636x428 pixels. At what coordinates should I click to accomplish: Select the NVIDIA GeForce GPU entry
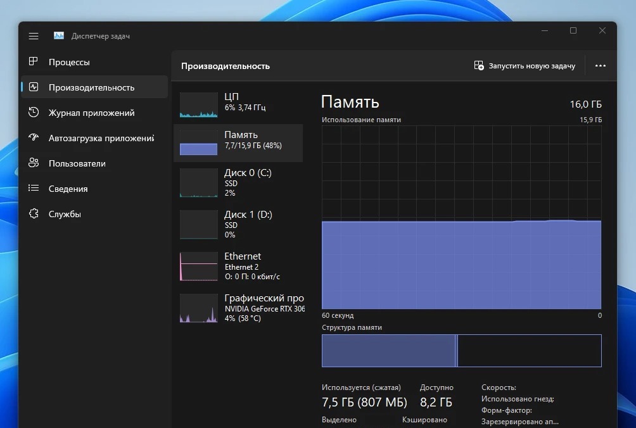238,308
